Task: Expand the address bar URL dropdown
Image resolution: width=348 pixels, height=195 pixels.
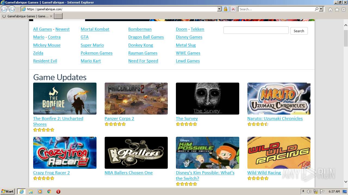Action: pyautogui.click(x=219, y=9)
